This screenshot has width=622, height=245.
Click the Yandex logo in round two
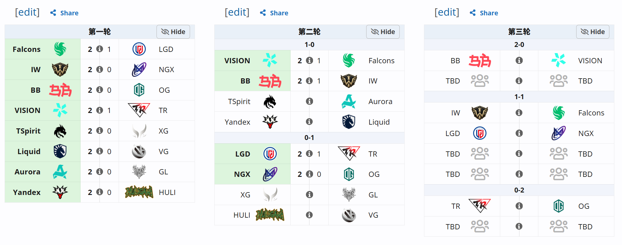click(x=270, y=122)
